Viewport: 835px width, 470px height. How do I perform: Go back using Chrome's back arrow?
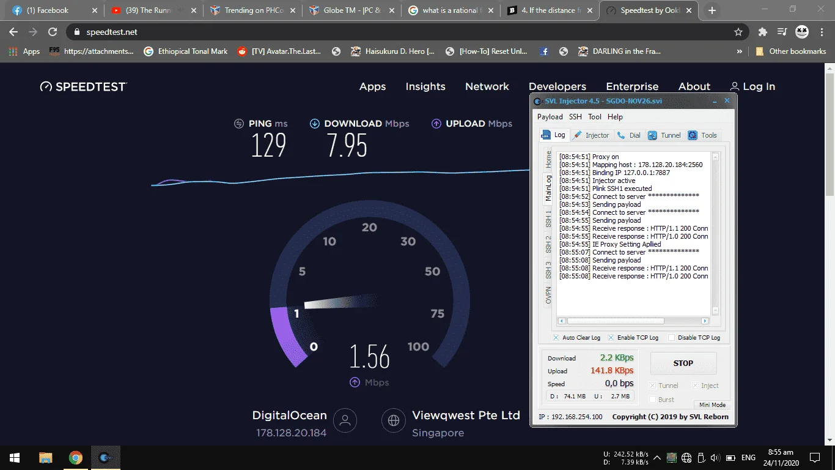click(13, 32)
